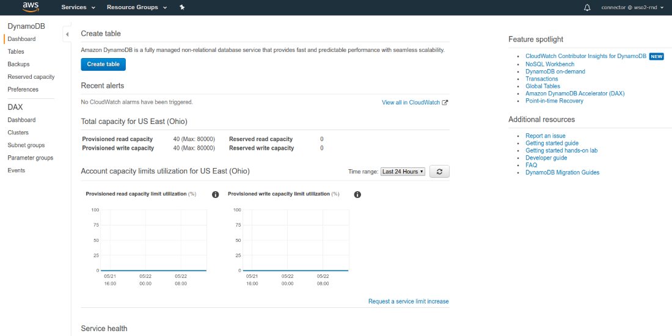Open Preferences in the sidebar
The image size is (672, 336).
pyautogui.click(x=23, y=90)
